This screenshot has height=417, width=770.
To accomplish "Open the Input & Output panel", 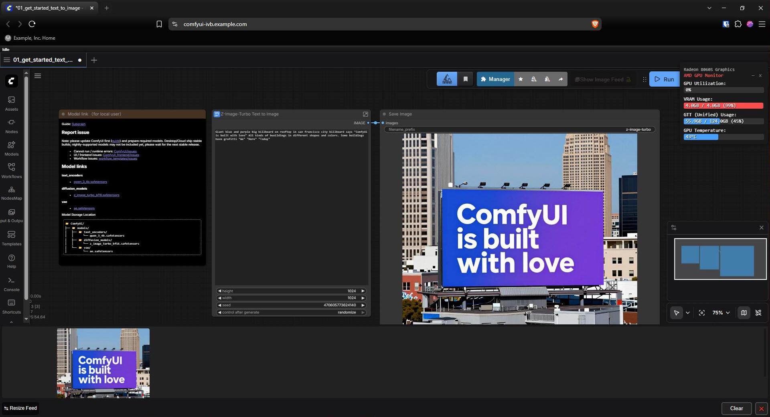I will (x=11, y=215).
